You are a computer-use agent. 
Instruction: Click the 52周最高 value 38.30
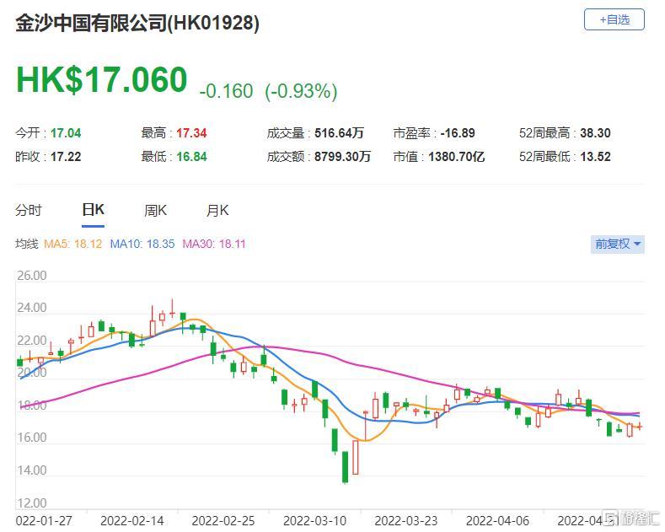tap(595, 133)
